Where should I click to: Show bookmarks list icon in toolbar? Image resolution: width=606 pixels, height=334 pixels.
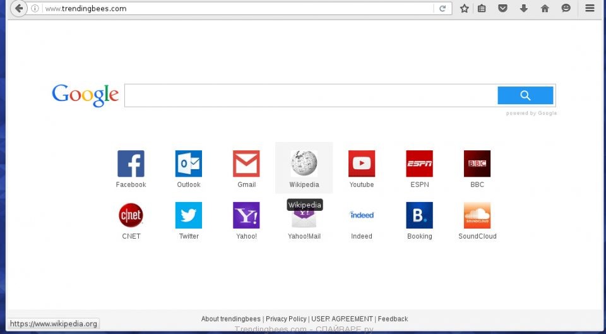click(482, 8)
